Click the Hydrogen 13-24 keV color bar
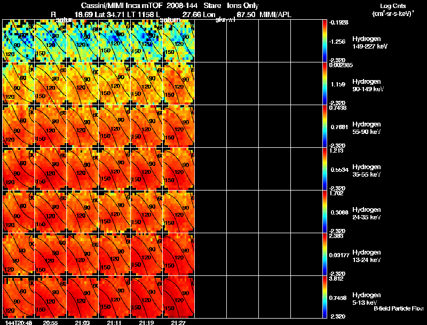 coord(325,254)
